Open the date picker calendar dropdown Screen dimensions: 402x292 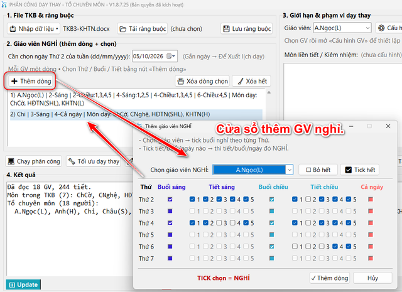(171, 56)
